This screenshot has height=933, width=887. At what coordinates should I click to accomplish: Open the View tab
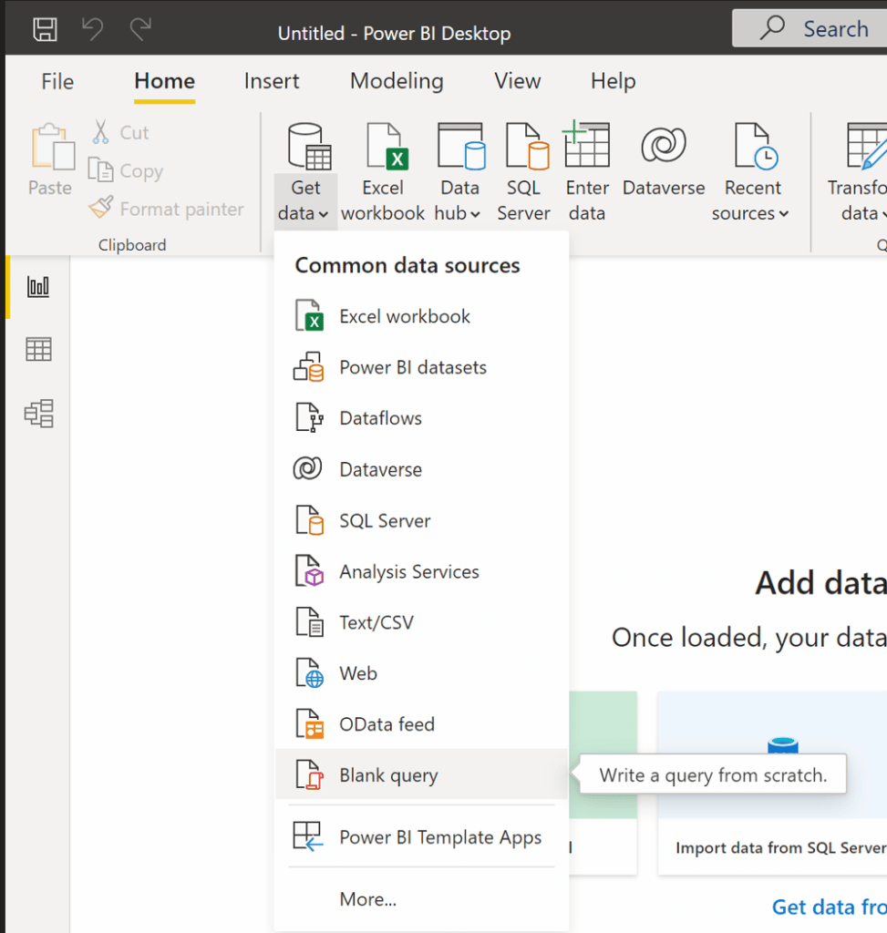tap(517, 81)
